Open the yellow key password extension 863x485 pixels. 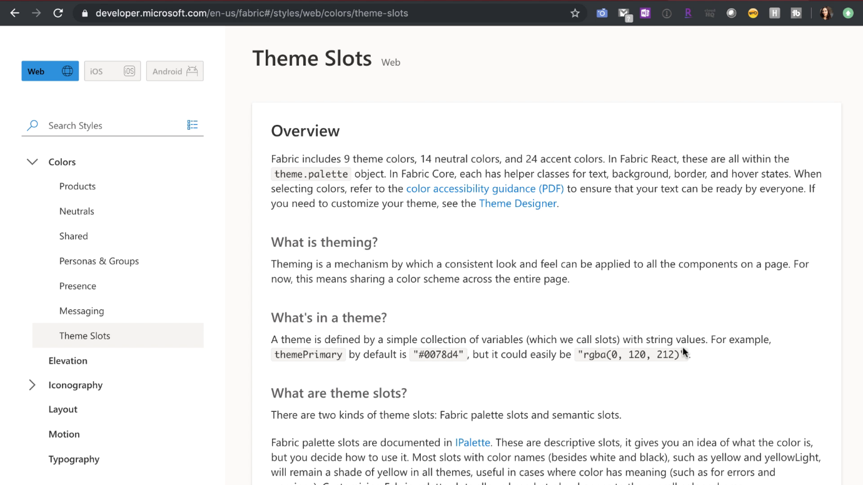(x=753, y=13)
